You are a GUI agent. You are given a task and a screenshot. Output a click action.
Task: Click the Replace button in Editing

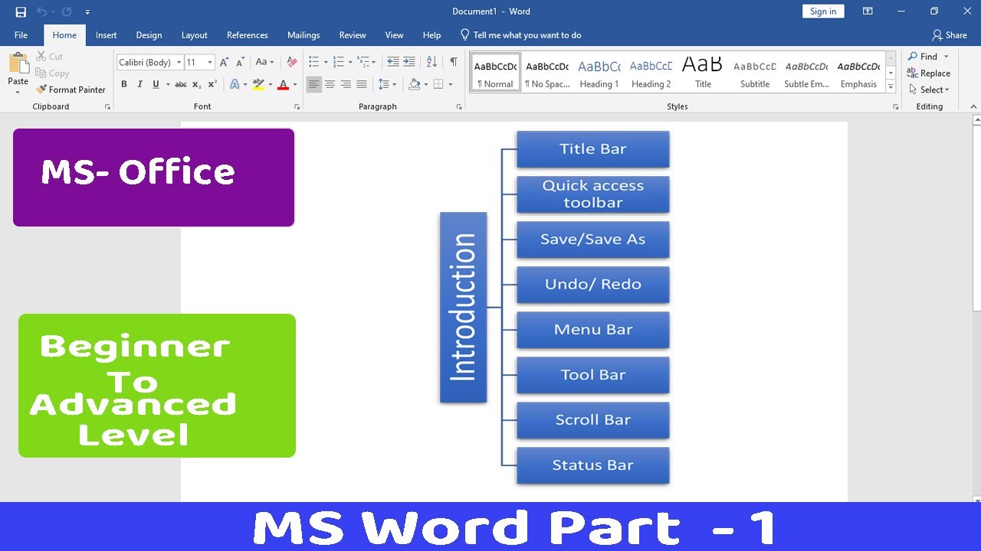[x=929, y=73]
